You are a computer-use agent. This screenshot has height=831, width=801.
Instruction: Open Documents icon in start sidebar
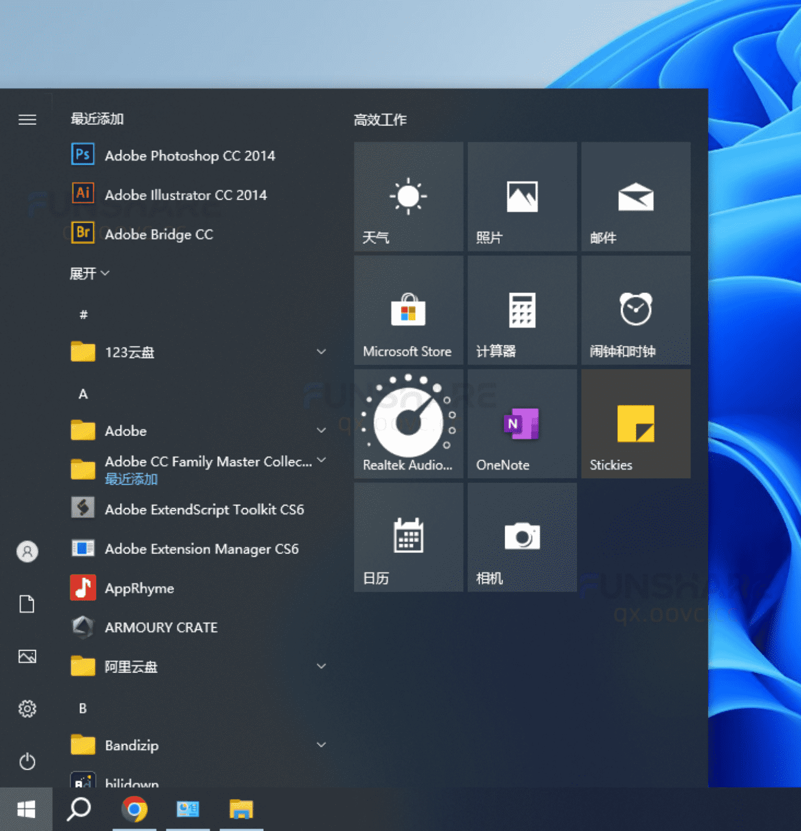click(x=27, y=604)
